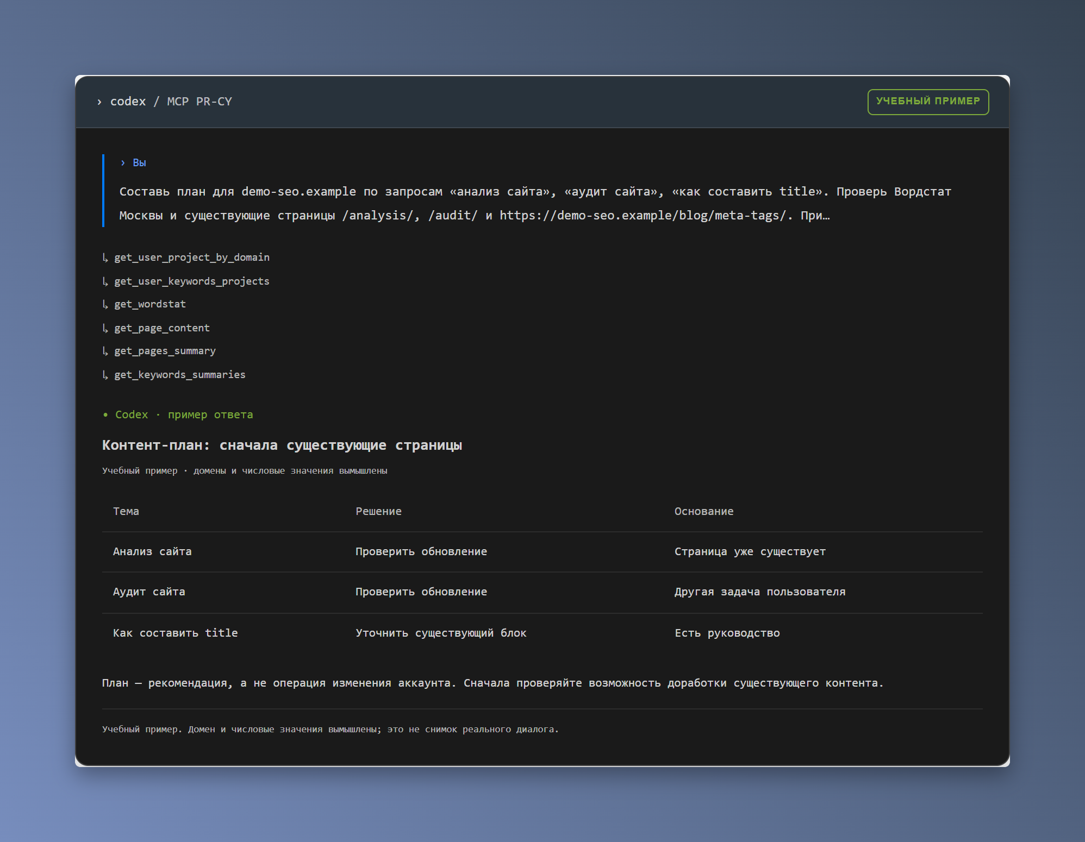The height and width of the screenshot is (842, 1085).
Task: Click the Основание column header
Action: 704,511
